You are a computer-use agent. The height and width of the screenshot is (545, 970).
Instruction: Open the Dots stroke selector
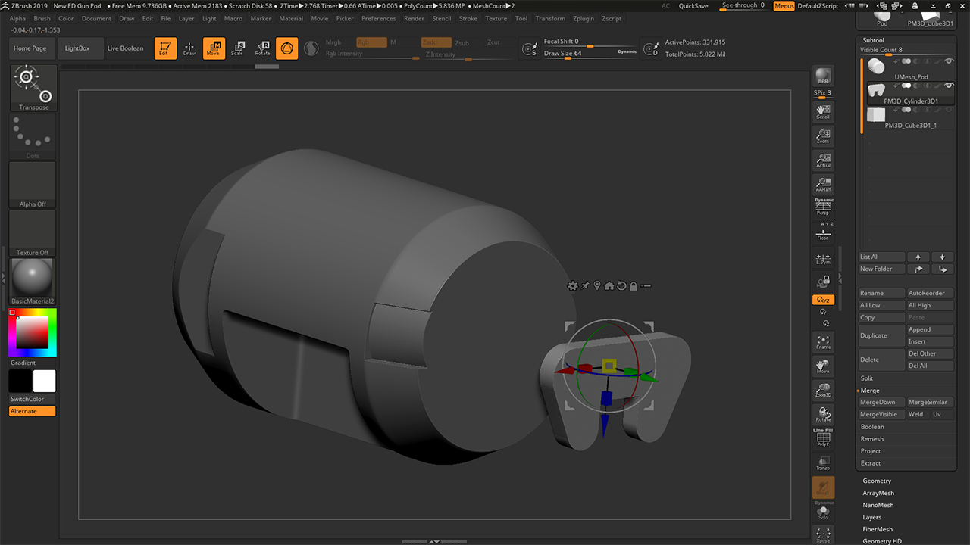(x=33, y=136)
